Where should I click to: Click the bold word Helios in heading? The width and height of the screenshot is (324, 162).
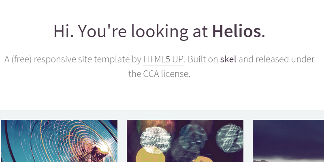tap(237, 31)
